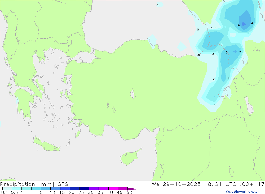Screen dimensions: 265x194
Task: Pick the 1–2 mm legend color swatch
Action: (26, 189)
